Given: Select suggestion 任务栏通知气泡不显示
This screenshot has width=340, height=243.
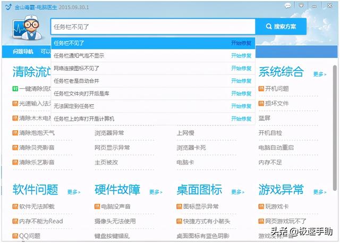Looking at the screenshot, I should (x=153, y=55).
